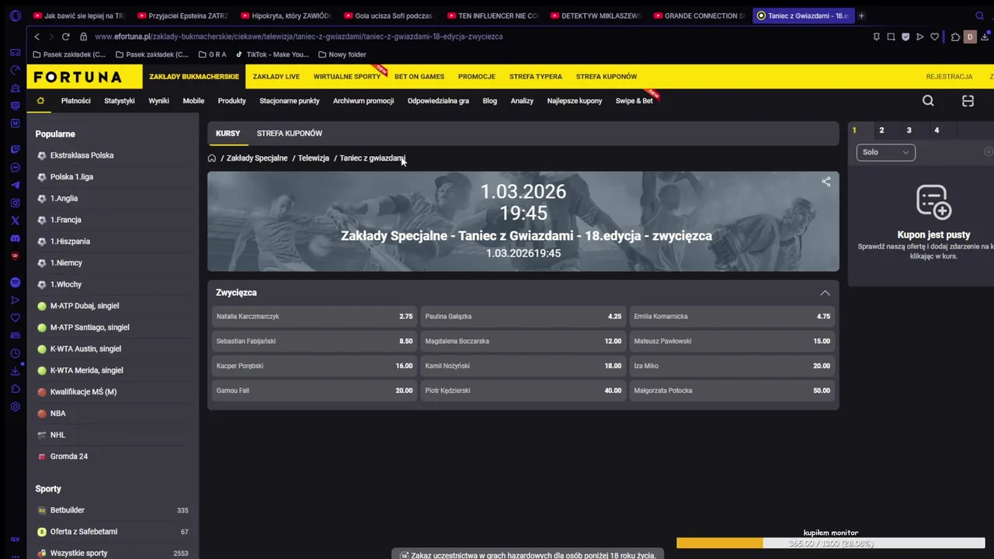Open Zakłady Live in top menu
This screenshot has height=559, width=994.
(x=276, y=77)
